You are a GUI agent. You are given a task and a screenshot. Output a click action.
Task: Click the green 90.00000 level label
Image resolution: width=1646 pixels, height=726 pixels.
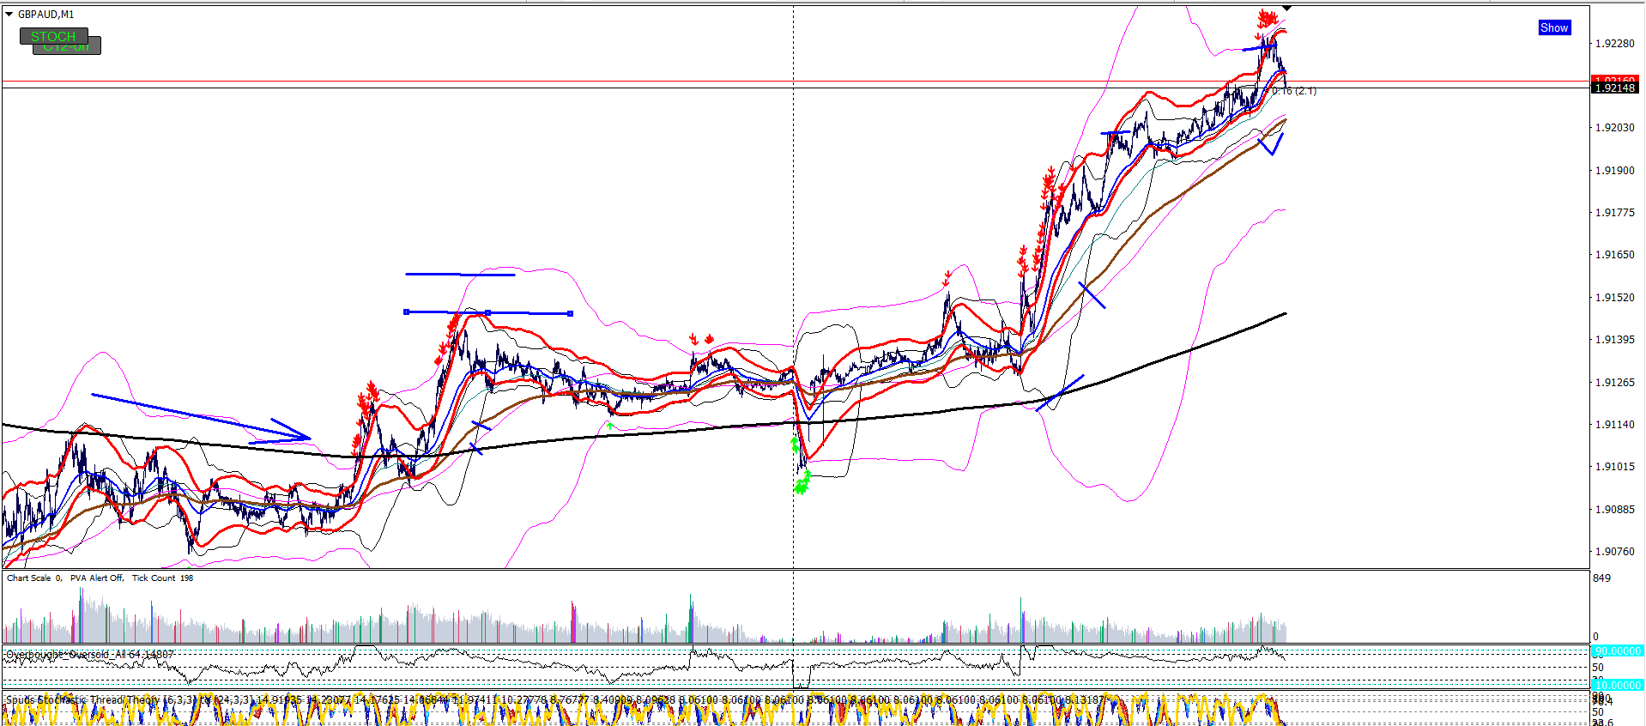(1617, 651)
